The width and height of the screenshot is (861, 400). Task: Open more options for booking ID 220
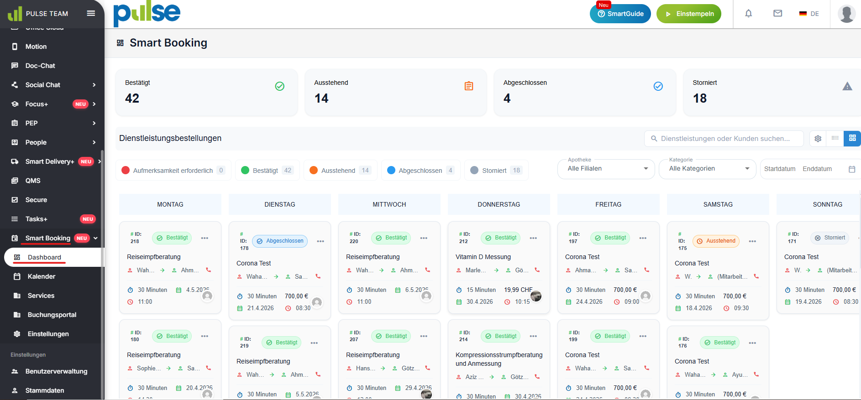pyautogui.click(x=424, y=238)
